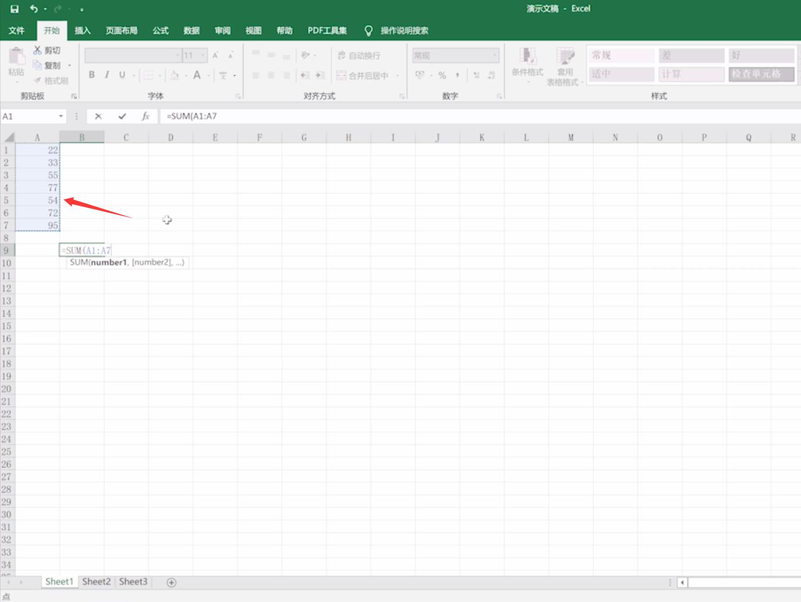Toggle align left icon
The width and height of the screenshot is (801, 602).
pyautogui.click(x=256, y=75)
